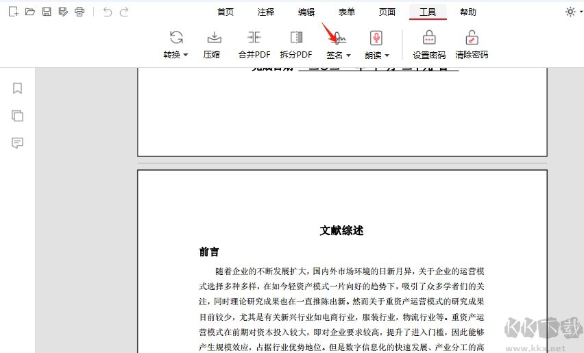Click the paragraph line starting with 随着企业的不断发展扩大

[x=350, y=271]
